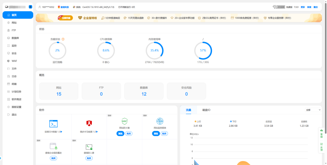Click the help icon next to 负载状态

[63, 39]
